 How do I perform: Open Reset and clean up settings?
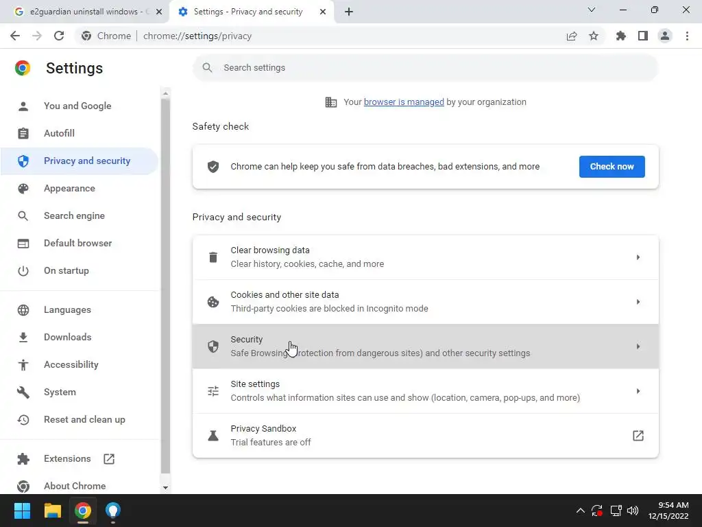point(79,420)
